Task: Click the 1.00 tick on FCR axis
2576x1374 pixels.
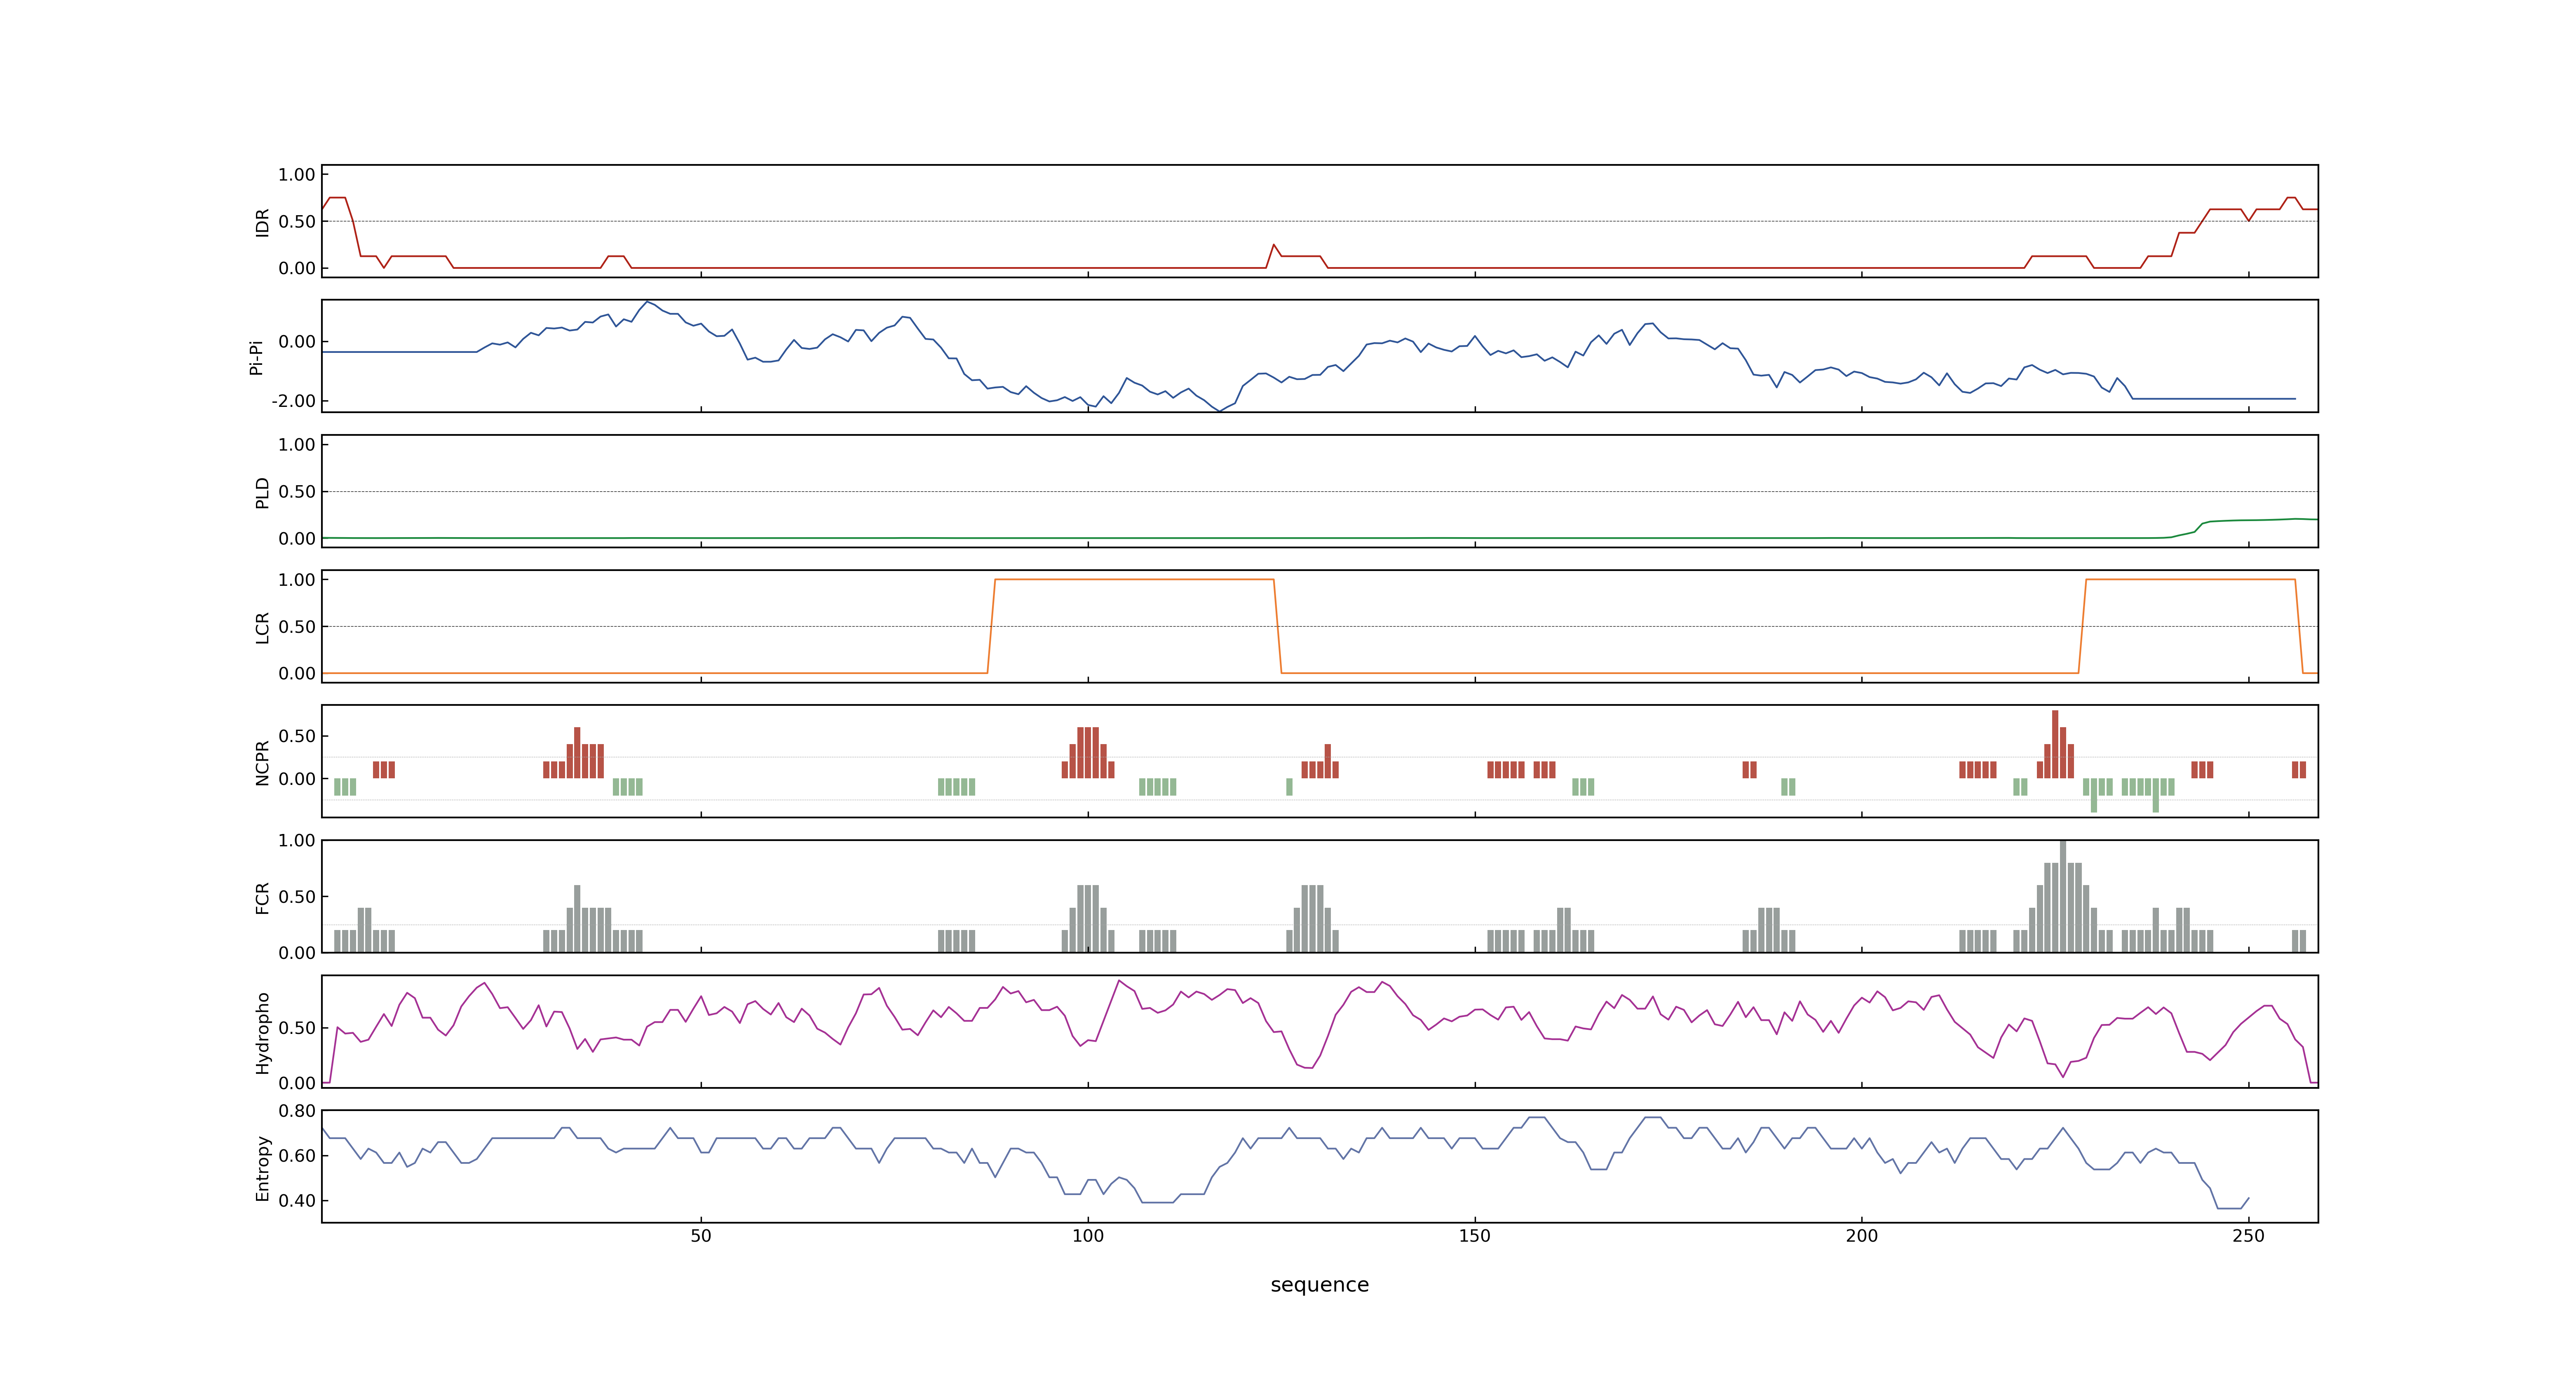Action: tap(297, 840)
